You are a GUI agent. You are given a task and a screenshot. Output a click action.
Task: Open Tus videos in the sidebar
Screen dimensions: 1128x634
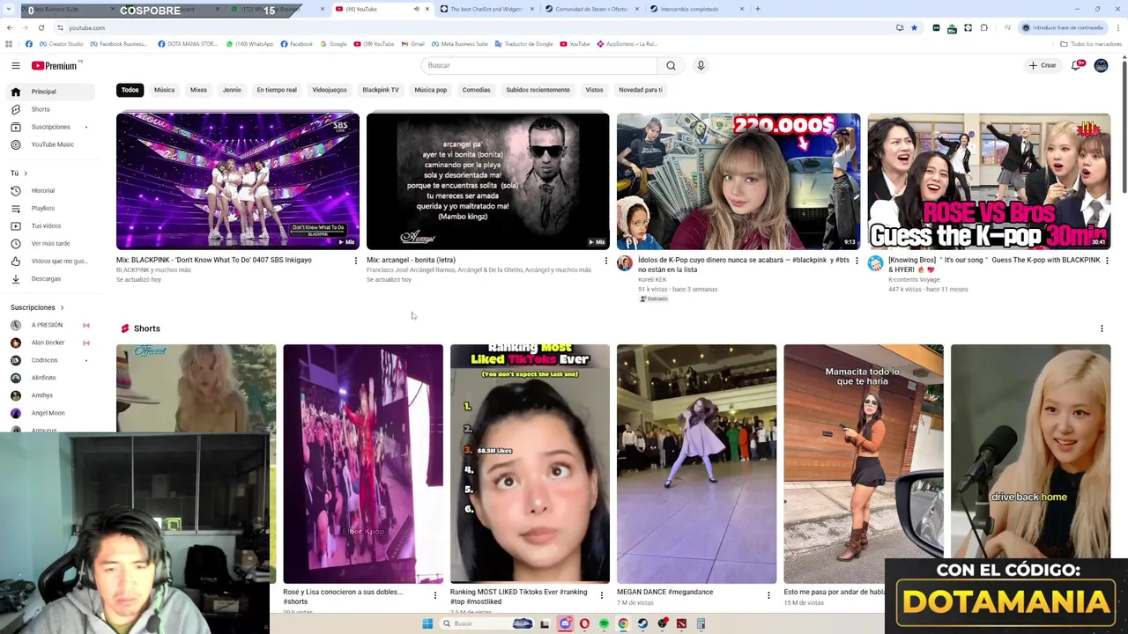51,225
